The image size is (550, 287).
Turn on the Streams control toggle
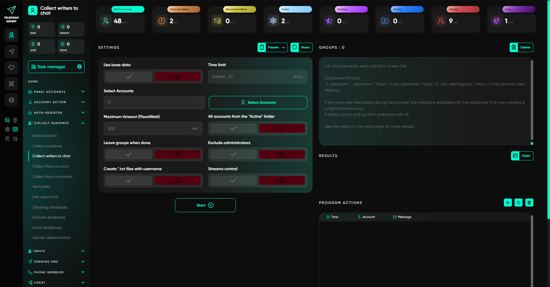[233, 180]
